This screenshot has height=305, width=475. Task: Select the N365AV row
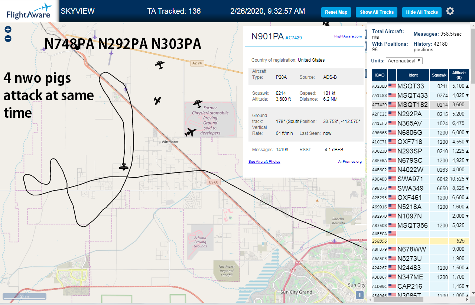click(421, 123)
